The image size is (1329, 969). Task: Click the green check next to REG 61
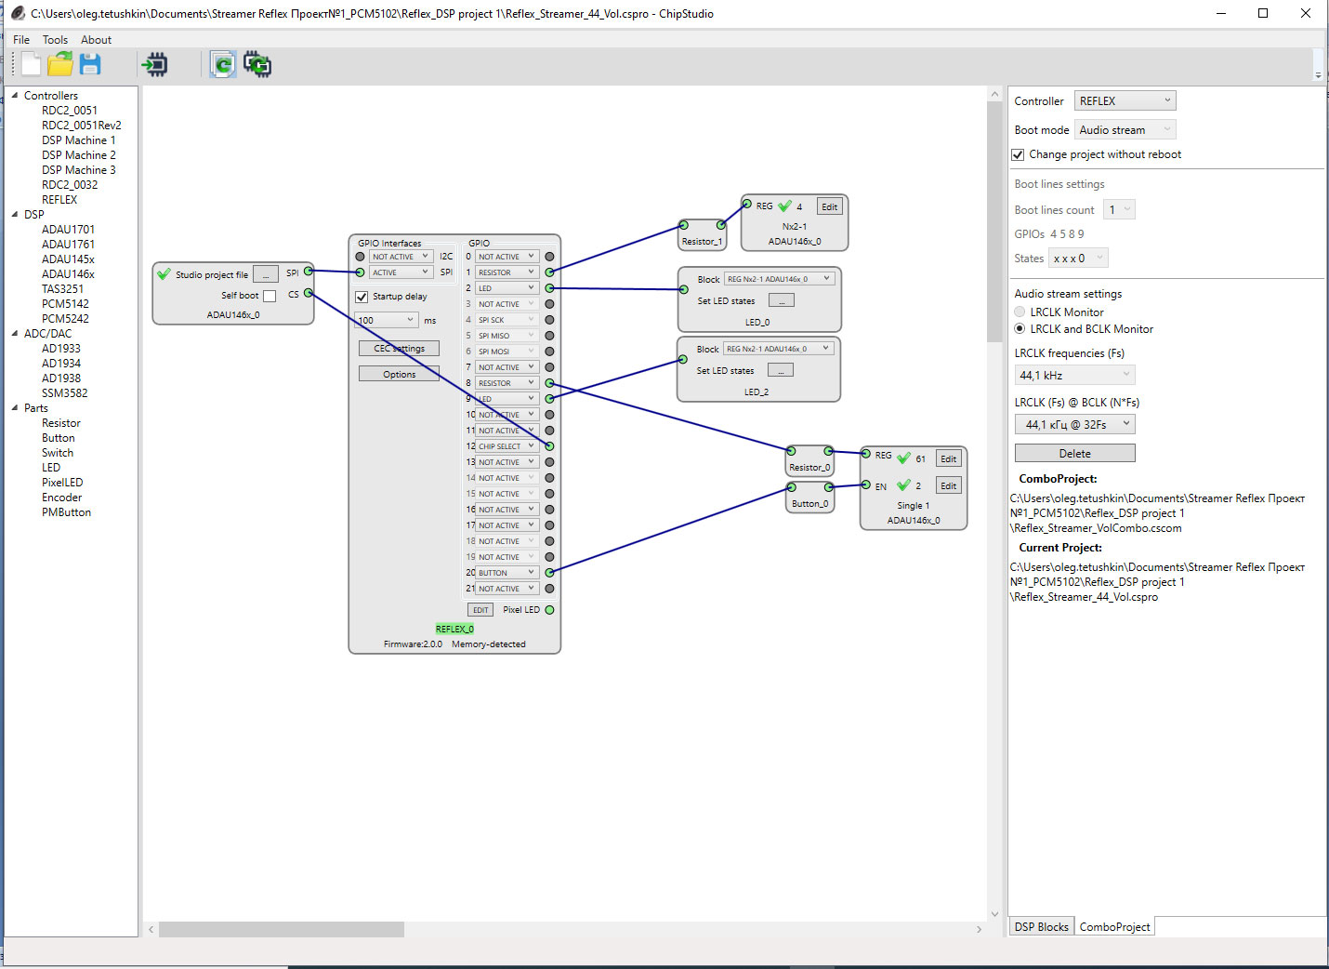click(903, 458)
